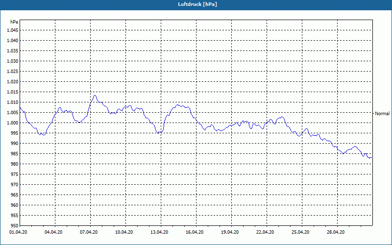Click the 960 y-axis value

tap(15, 205)
